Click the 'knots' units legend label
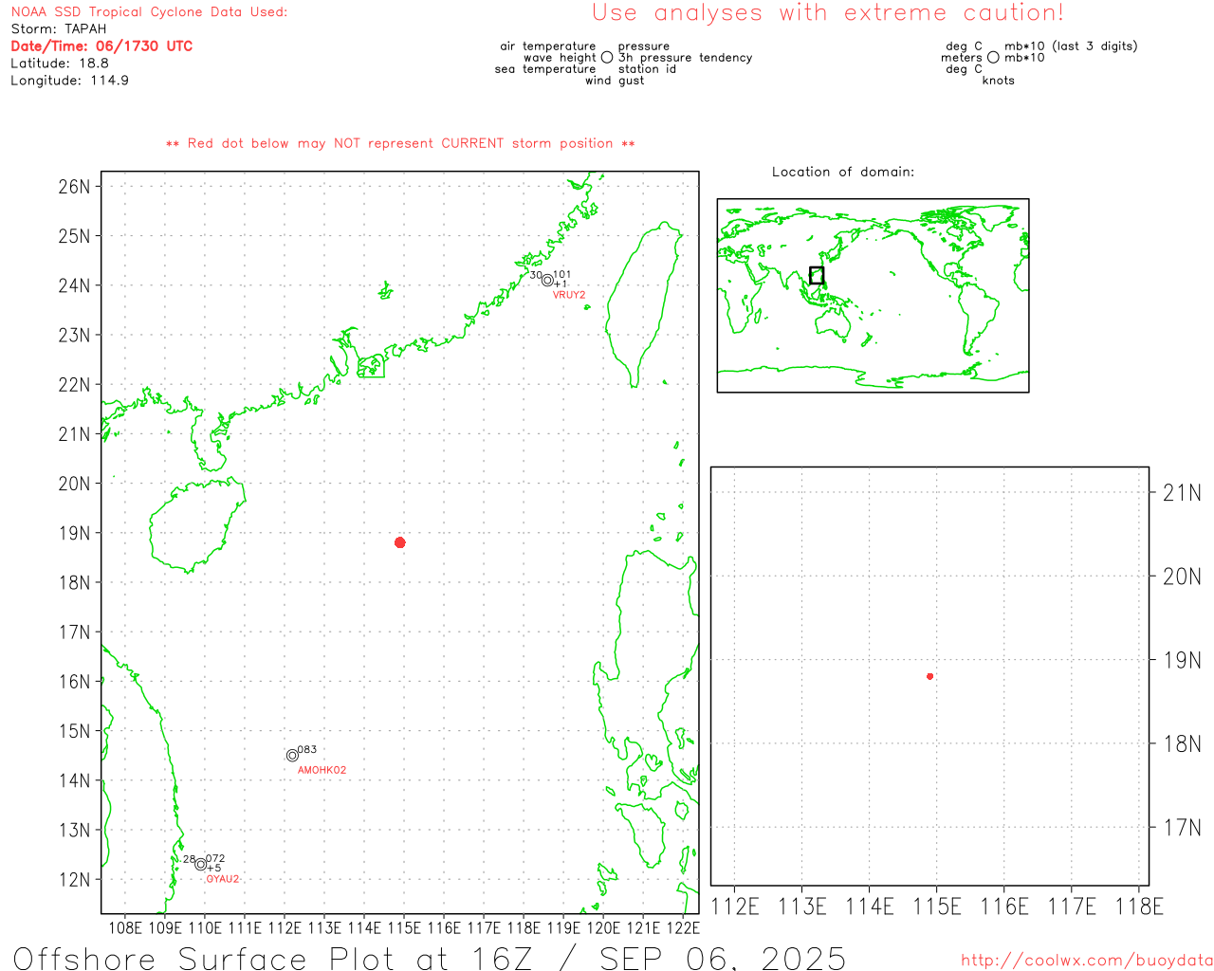Viewport: 1214px width, 971px height. click(999, 81)
